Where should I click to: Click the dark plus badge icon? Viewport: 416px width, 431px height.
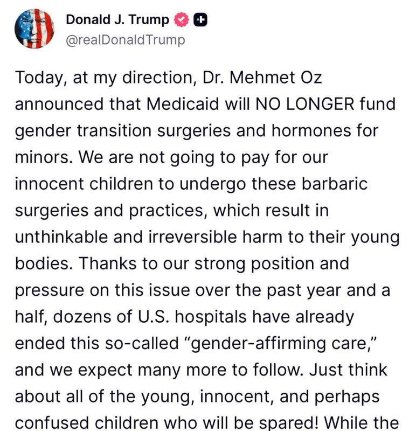coord(200,20)
